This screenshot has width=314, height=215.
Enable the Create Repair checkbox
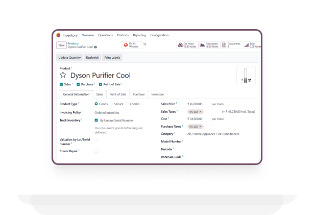[x=96, y=151]
